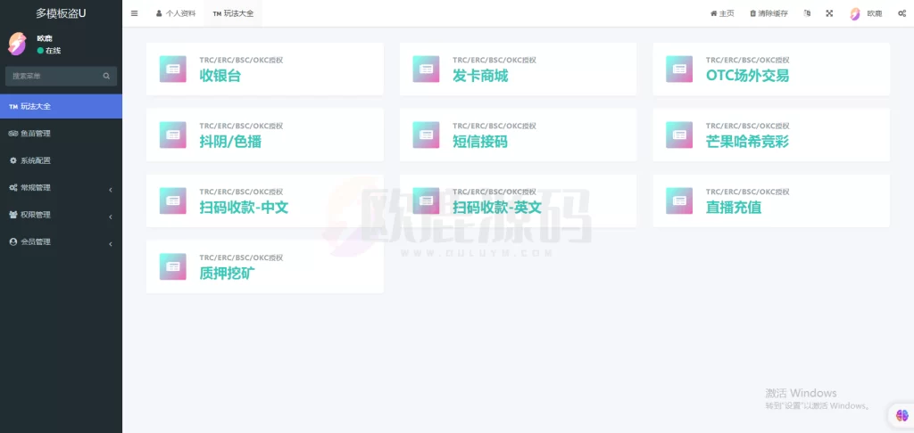
Task: Click the 芒果哈希竞彩 card icon
Action: [679, 135]
